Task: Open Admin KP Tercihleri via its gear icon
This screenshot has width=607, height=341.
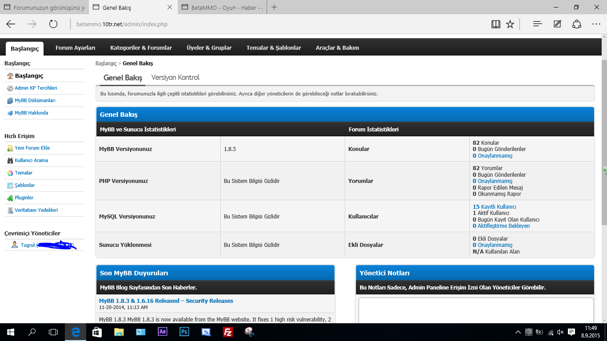Action: tap(10, 88)
